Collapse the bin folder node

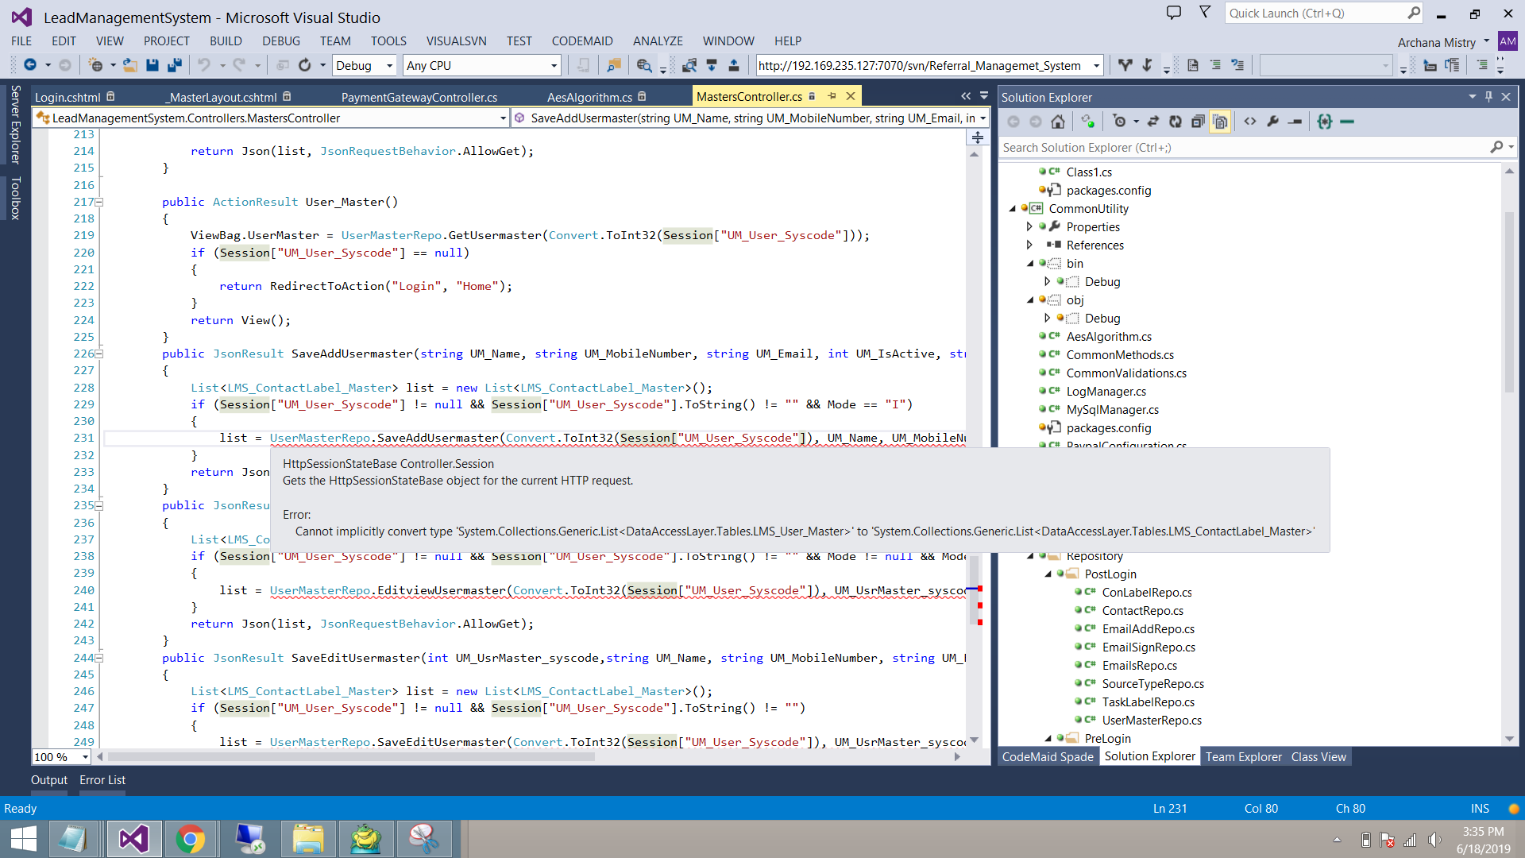point(1030,264)
